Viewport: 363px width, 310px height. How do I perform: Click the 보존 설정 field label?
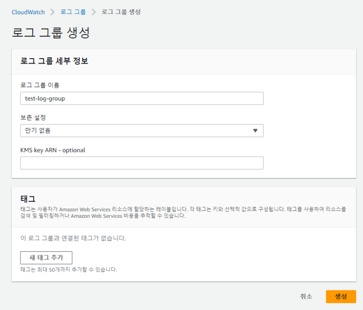click(33, 118)
